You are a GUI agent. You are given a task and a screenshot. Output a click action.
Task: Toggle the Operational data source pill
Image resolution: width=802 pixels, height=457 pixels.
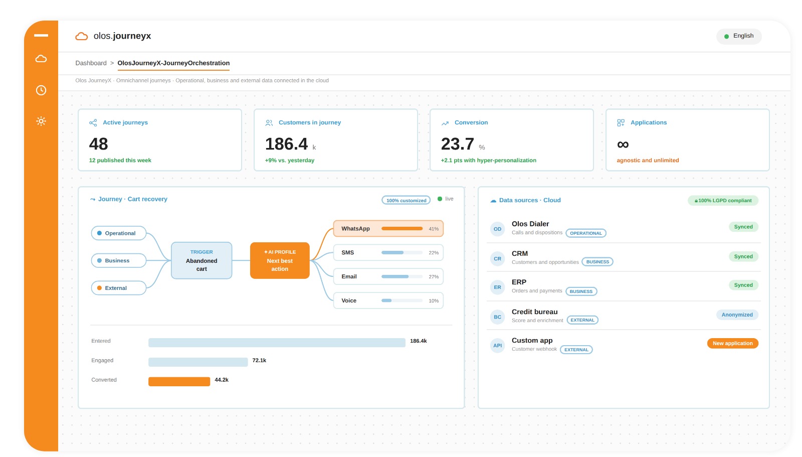[x=119, y=233]
